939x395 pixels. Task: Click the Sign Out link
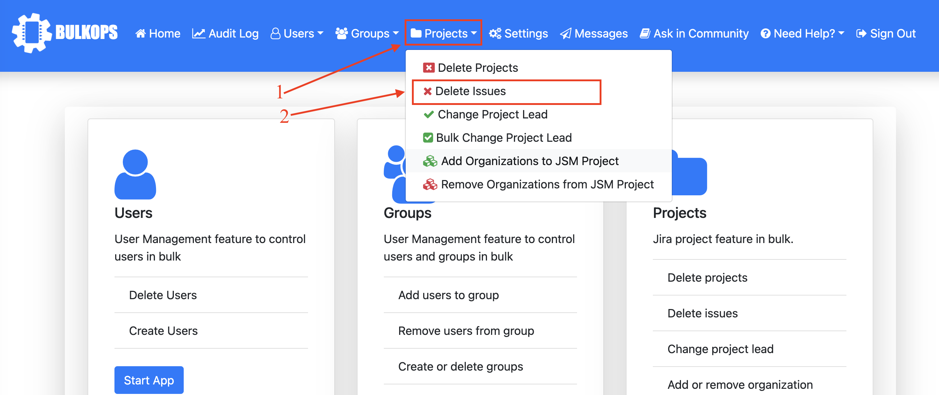pyautogui.click(x=886, y=34)
